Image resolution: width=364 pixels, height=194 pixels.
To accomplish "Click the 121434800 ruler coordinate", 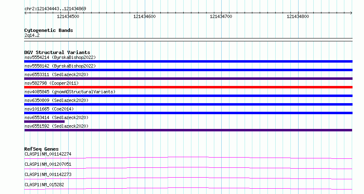I will 298,16.
